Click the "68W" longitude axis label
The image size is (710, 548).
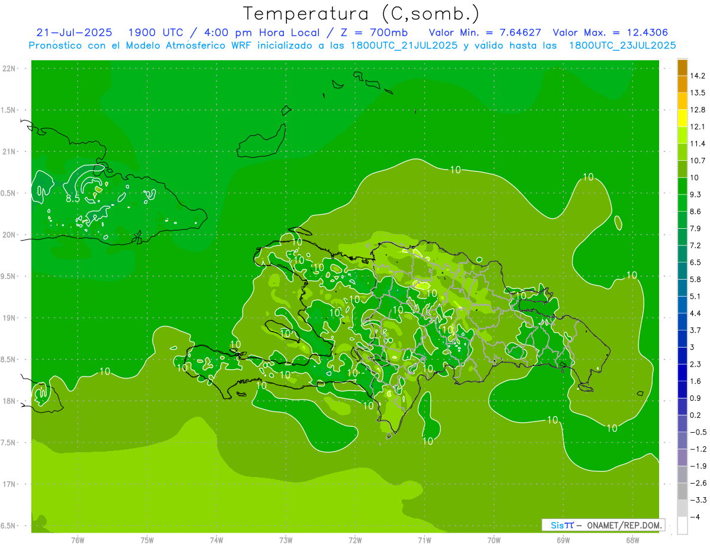[632, 540]
